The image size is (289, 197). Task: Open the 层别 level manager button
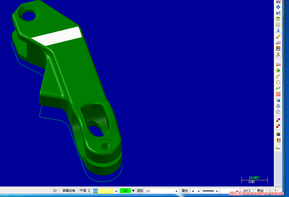point(140,191)
